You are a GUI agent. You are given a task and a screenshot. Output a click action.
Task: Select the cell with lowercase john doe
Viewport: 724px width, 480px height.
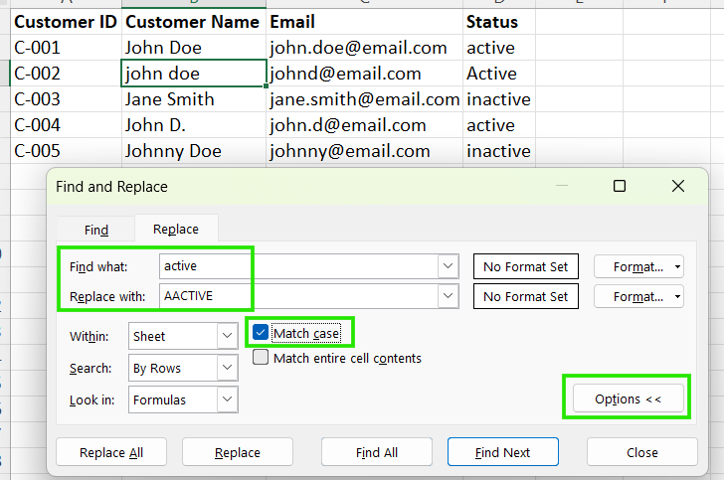(x=194, y=74)
